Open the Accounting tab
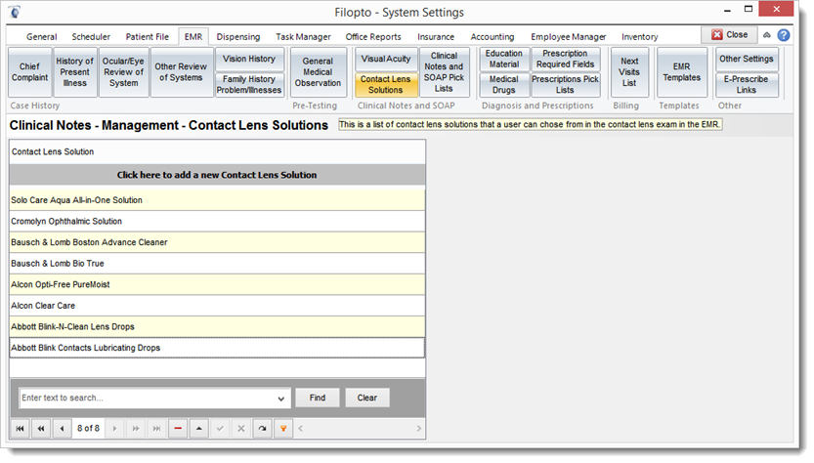 [493, 37]
